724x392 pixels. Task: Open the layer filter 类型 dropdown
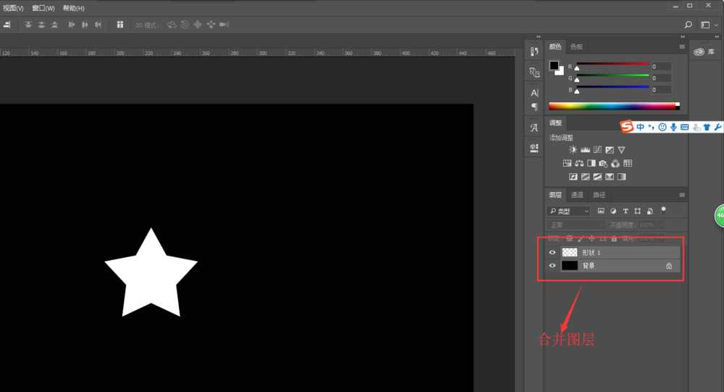pos(568,211)
